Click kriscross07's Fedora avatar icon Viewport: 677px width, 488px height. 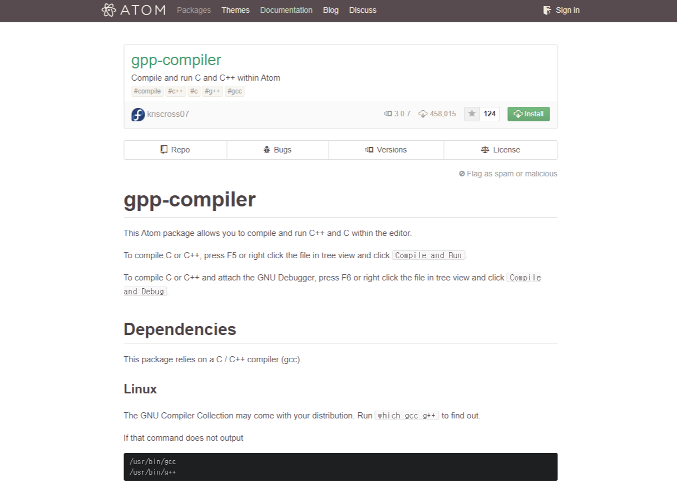click(x=138, y=115)
